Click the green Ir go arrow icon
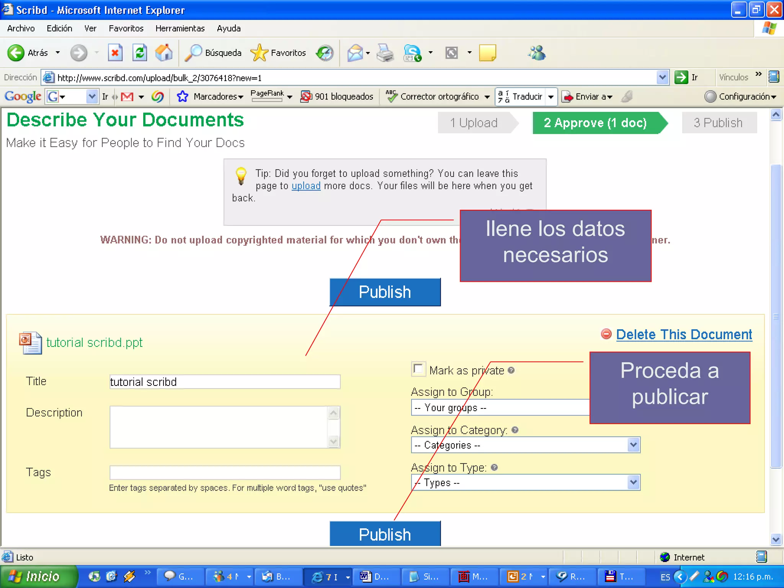 pyautogui.click(x=681, y=77)
